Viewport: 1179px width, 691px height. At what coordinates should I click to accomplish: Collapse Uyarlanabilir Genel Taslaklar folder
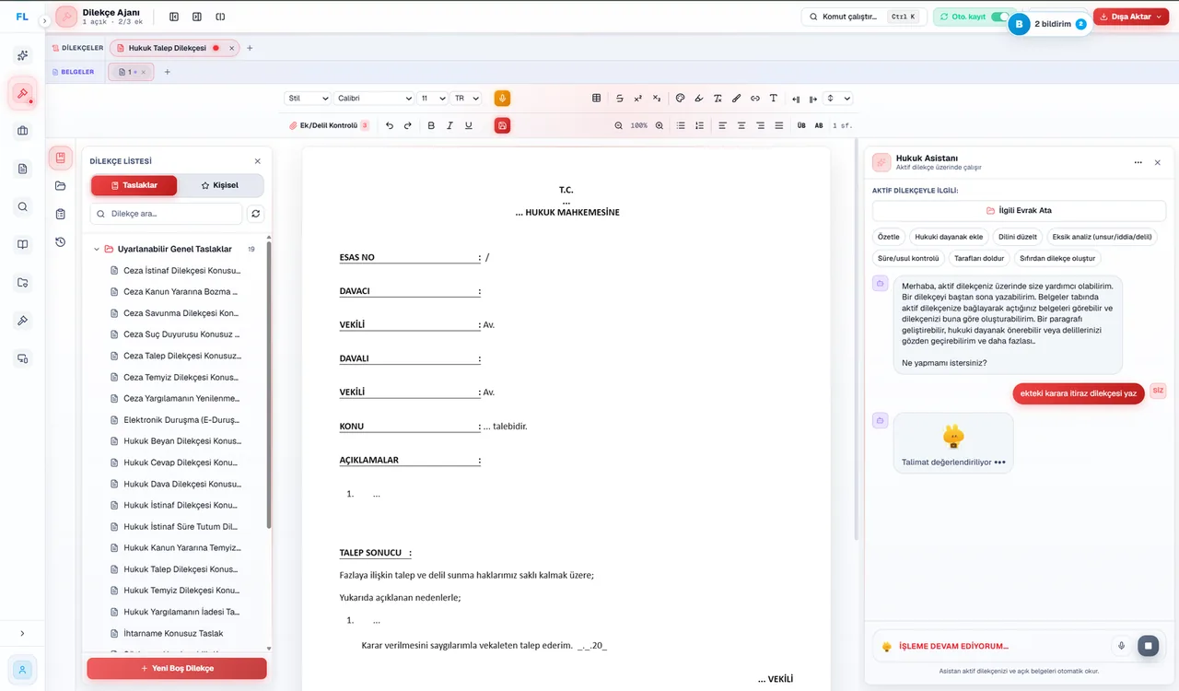pyautogui.click(x=97, y=249)
